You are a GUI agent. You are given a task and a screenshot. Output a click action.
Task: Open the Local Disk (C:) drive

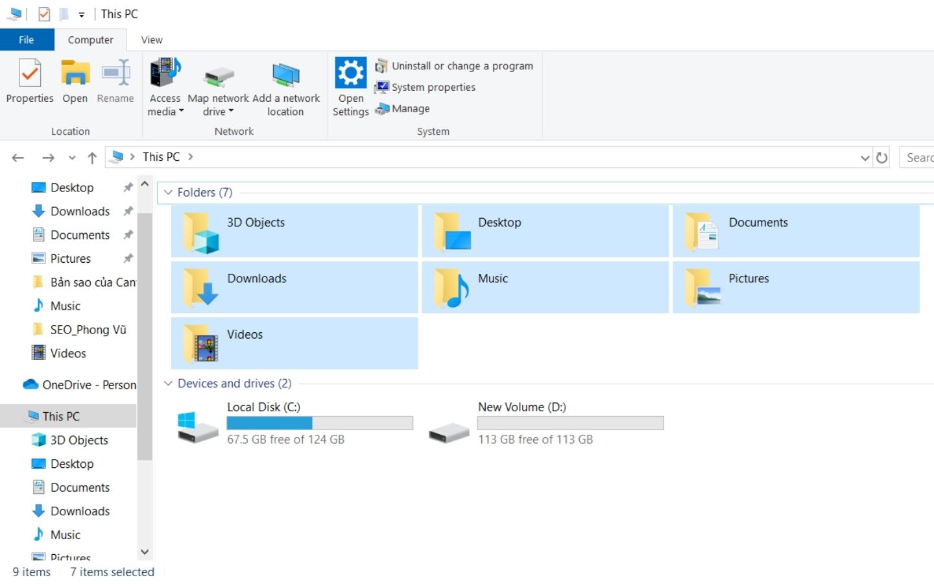click(263, 407)
